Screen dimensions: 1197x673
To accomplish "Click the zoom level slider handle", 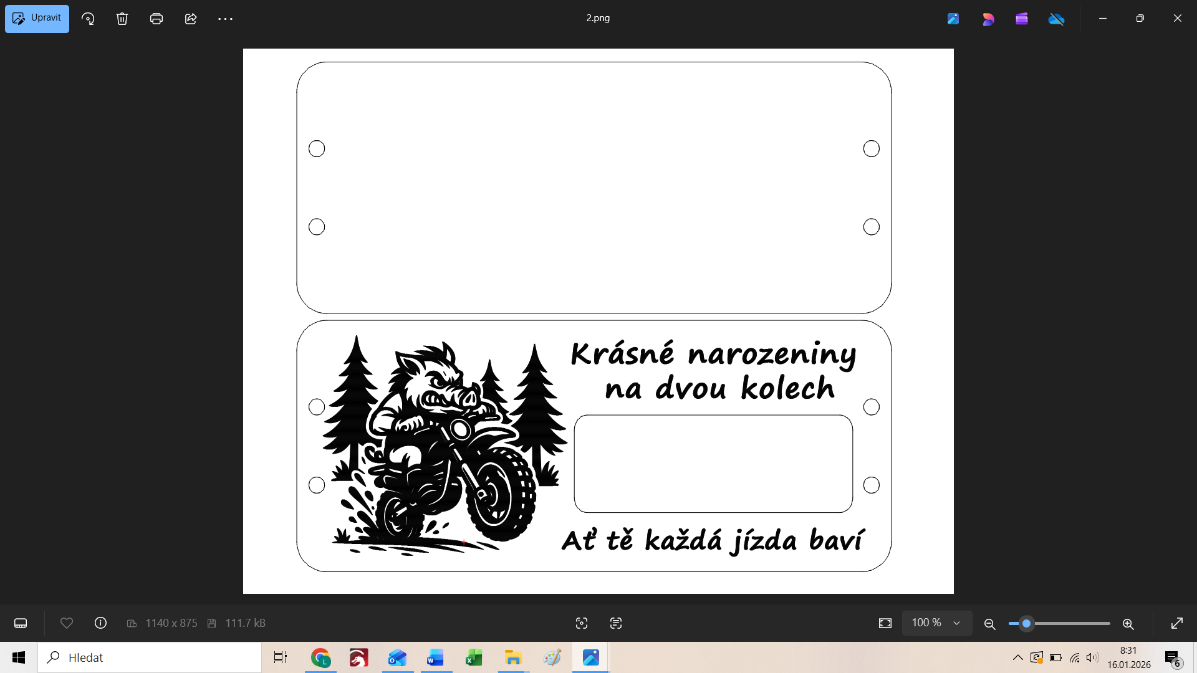I will coord(1026,623).
